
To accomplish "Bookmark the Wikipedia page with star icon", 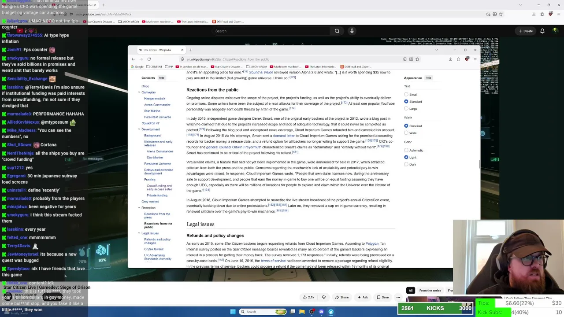I will tap(417, 59).
